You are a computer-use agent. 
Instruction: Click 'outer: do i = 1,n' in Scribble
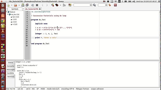coord(23,70)
